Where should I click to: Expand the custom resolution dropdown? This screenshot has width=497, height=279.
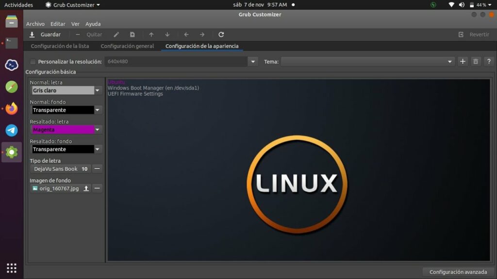(x=253, y=62)
